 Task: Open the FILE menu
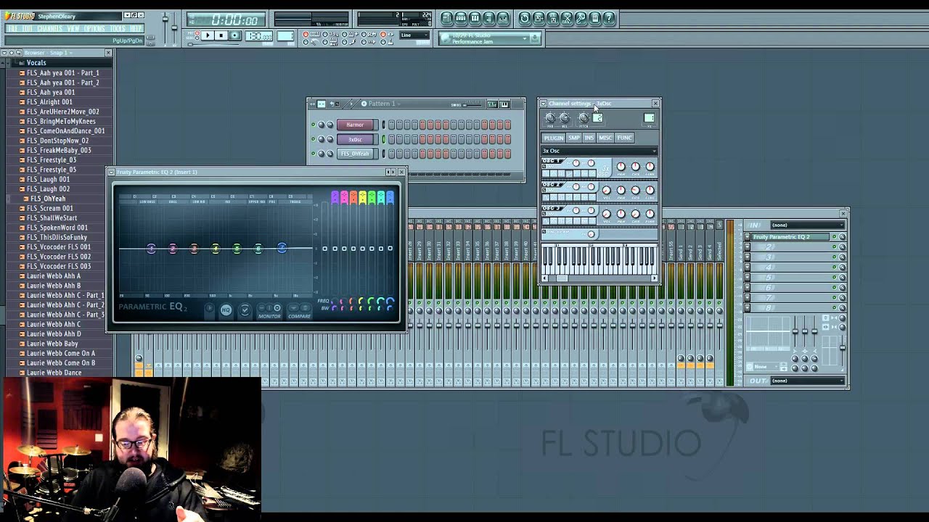(x=12, y=29)
